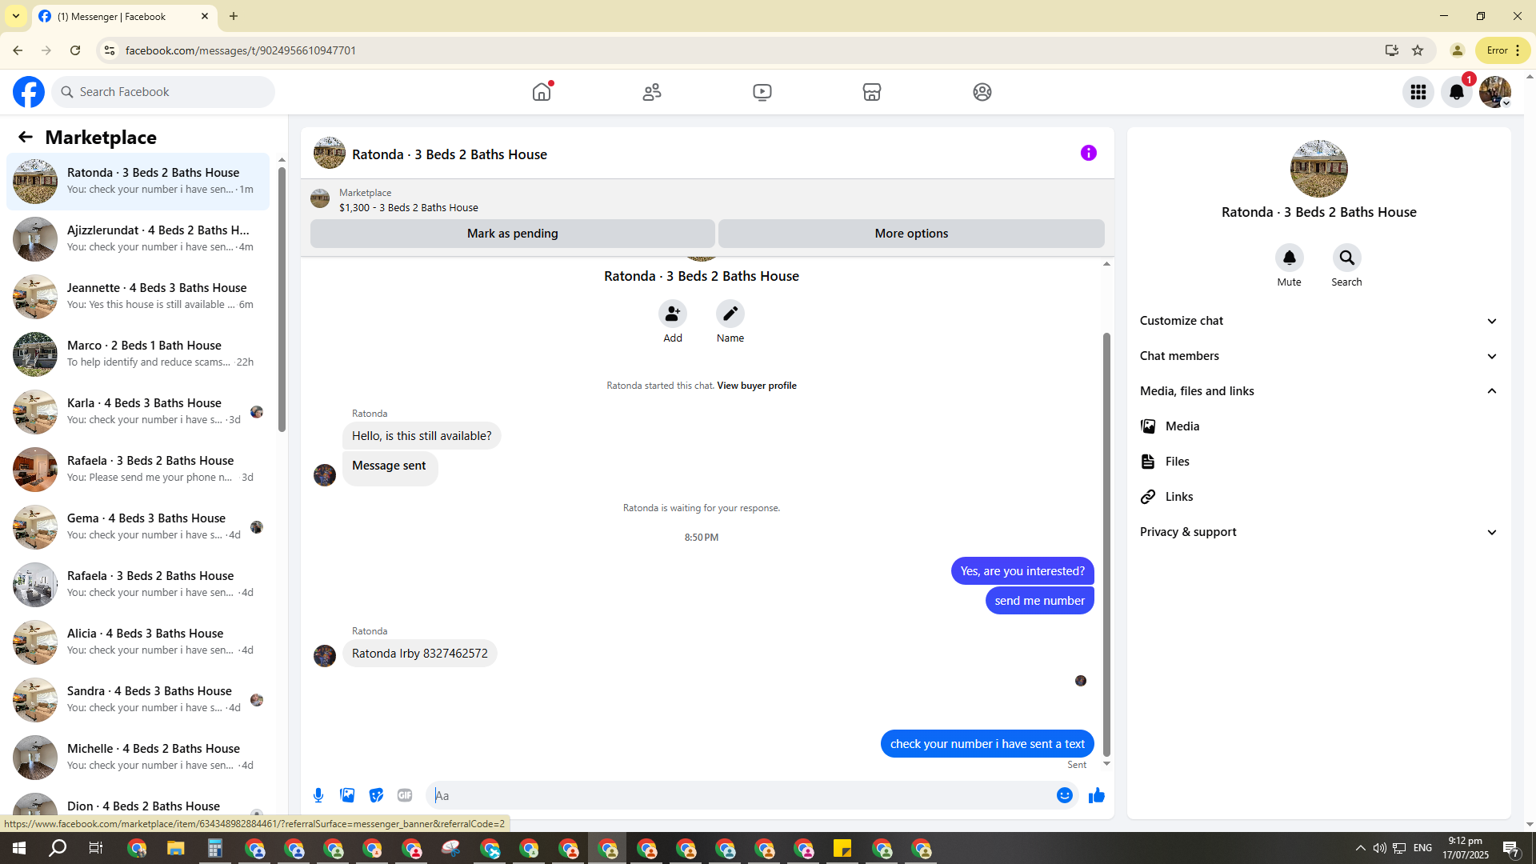Click the browser reload button
Image resolution: width=1536 pixels, height=864 pixels.
click(75, 50)
